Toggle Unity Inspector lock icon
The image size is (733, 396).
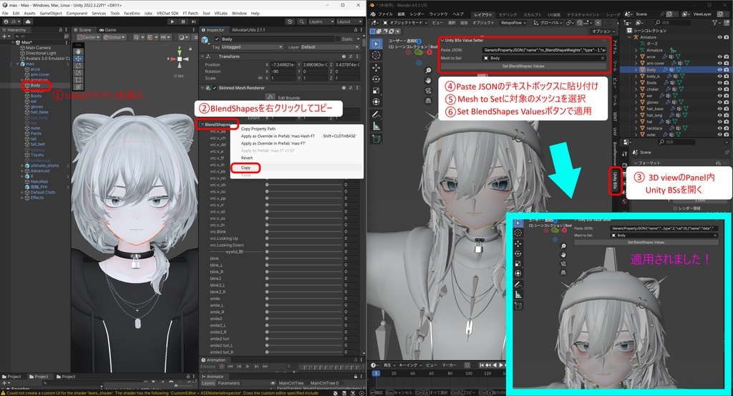[x=355, y=29]
